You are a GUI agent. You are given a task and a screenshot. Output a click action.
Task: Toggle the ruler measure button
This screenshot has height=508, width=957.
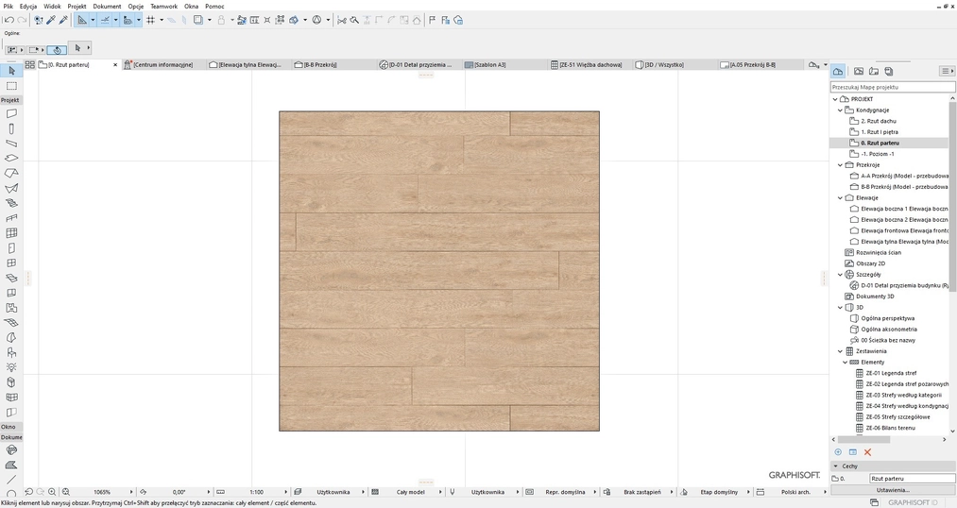point(128,20)
